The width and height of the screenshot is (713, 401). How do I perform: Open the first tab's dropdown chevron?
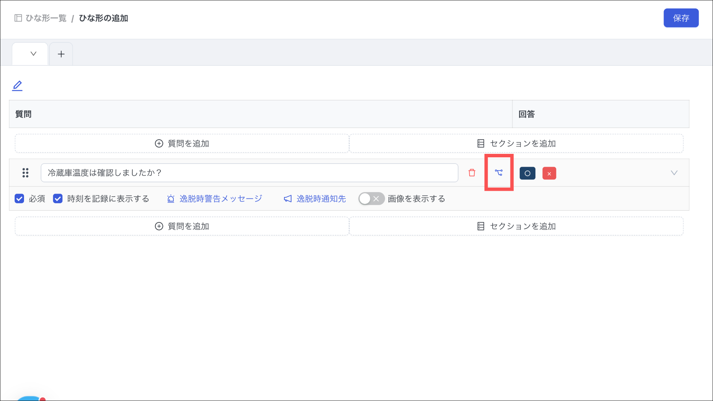33,54
